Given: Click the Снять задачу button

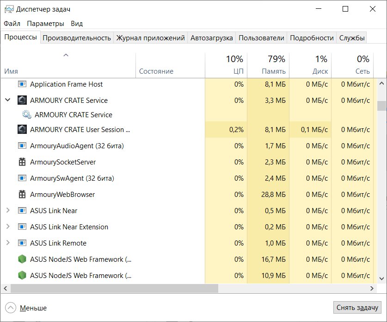Looking at the screenshot, I should (x=357, y=308).
